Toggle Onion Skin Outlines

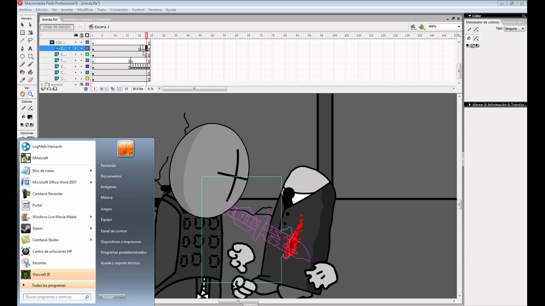pyautogui.click(x=106, y=89)
